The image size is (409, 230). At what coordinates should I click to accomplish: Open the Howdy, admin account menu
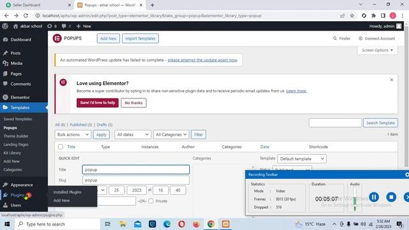coord(385,26)
